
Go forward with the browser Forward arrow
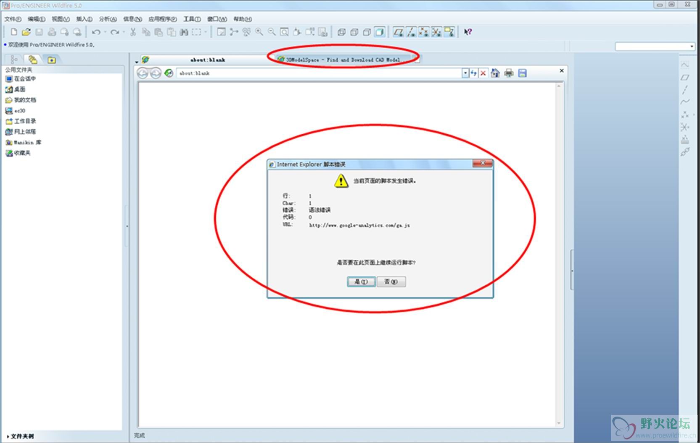pos(156,73)
